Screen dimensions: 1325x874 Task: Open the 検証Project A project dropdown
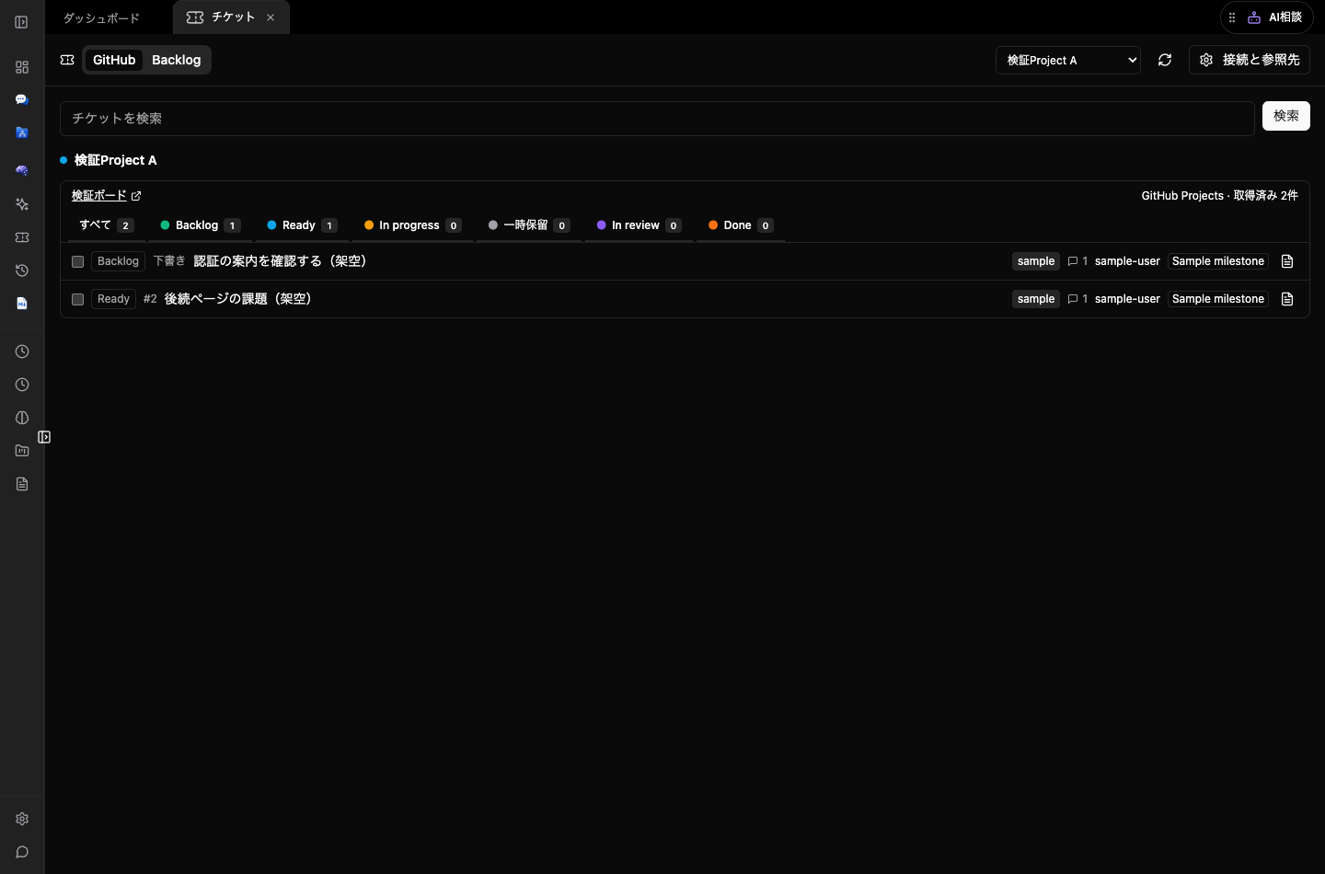[x=1068, y=60]
